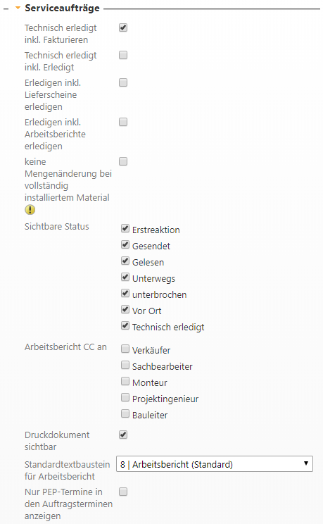The image size is (323, 524).
Task: Disable the Unterwegs visible status
Action: (125, 277)
